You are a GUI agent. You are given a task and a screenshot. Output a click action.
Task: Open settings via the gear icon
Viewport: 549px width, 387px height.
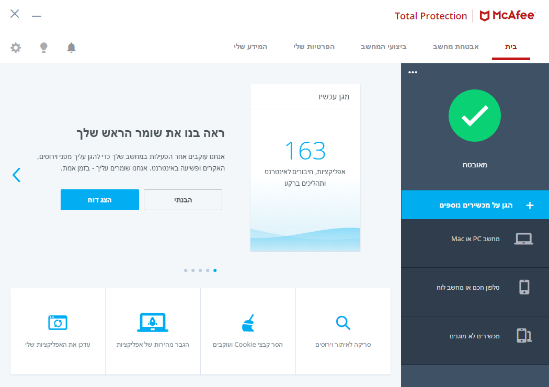(16, 47)
